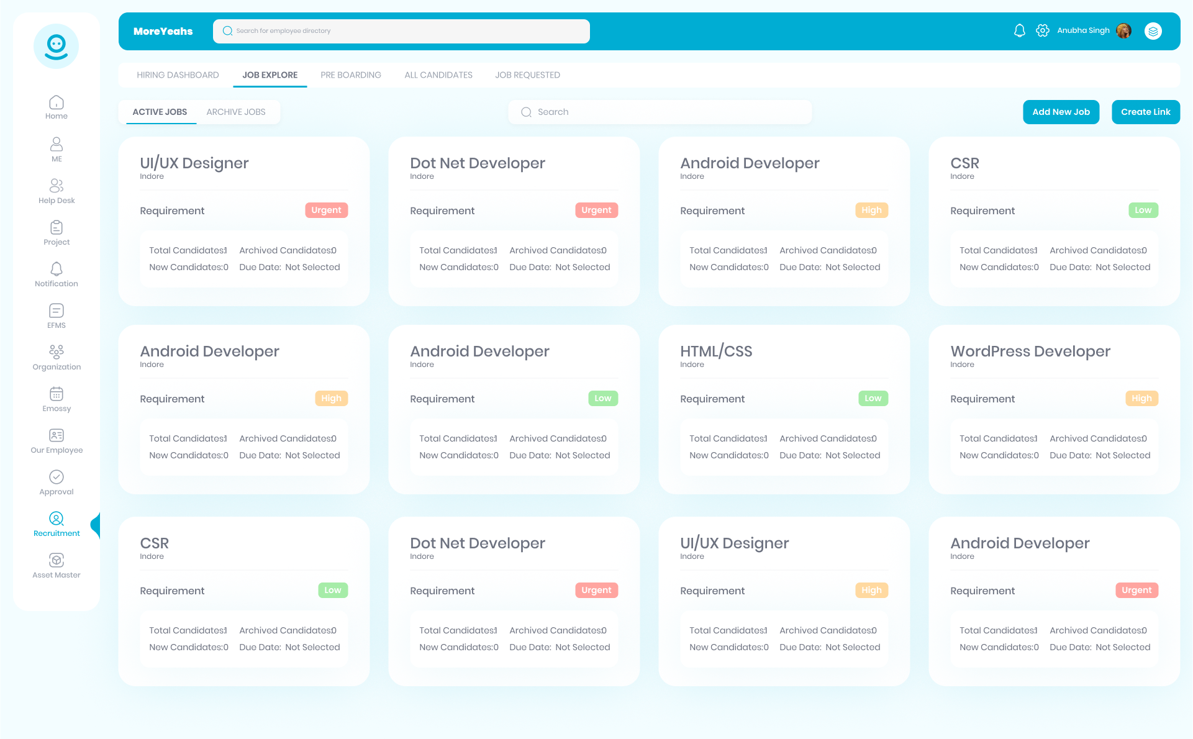The height and width of the screenshot is (739, 1193).
Task: Open first-row CSR job title
Action: 964,163
